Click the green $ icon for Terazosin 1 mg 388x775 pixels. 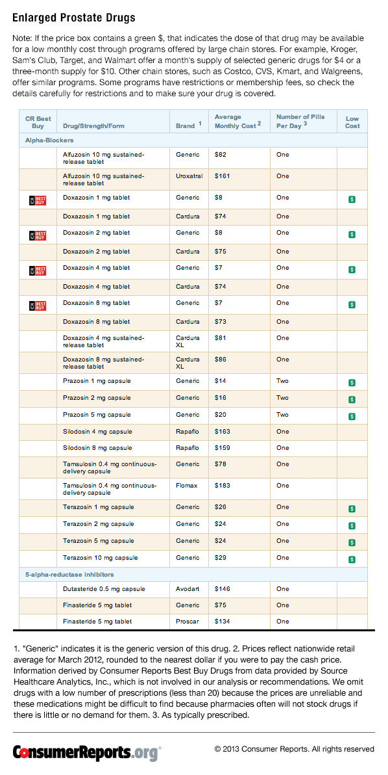(x=352, y=508)
